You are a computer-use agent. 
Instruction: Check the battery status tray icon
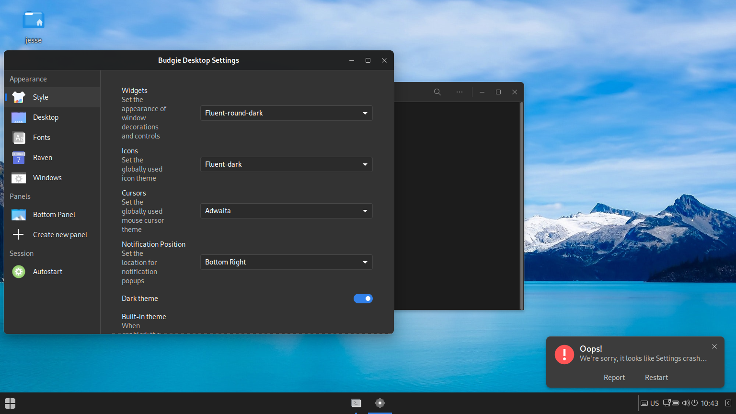pos(676,403)
